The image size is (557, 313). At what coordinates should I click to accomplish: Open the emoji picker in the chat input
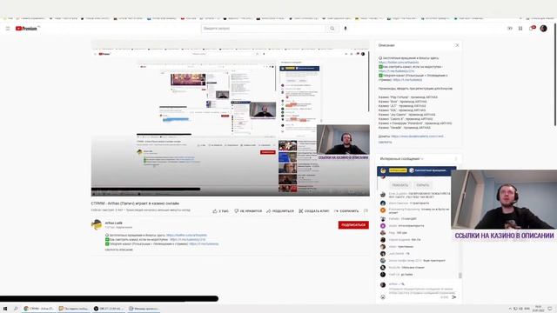383,297
